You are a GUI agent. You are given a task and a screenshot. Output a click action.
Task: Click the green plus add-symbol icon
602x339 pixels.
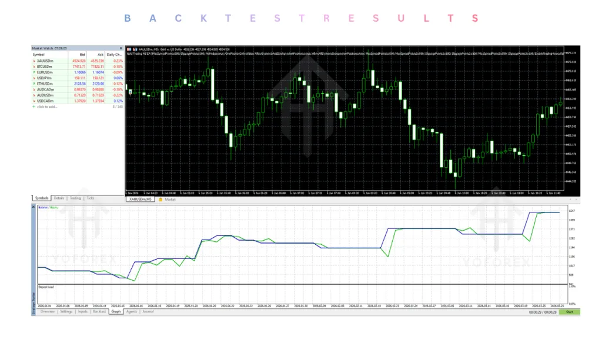pos(34,107)
